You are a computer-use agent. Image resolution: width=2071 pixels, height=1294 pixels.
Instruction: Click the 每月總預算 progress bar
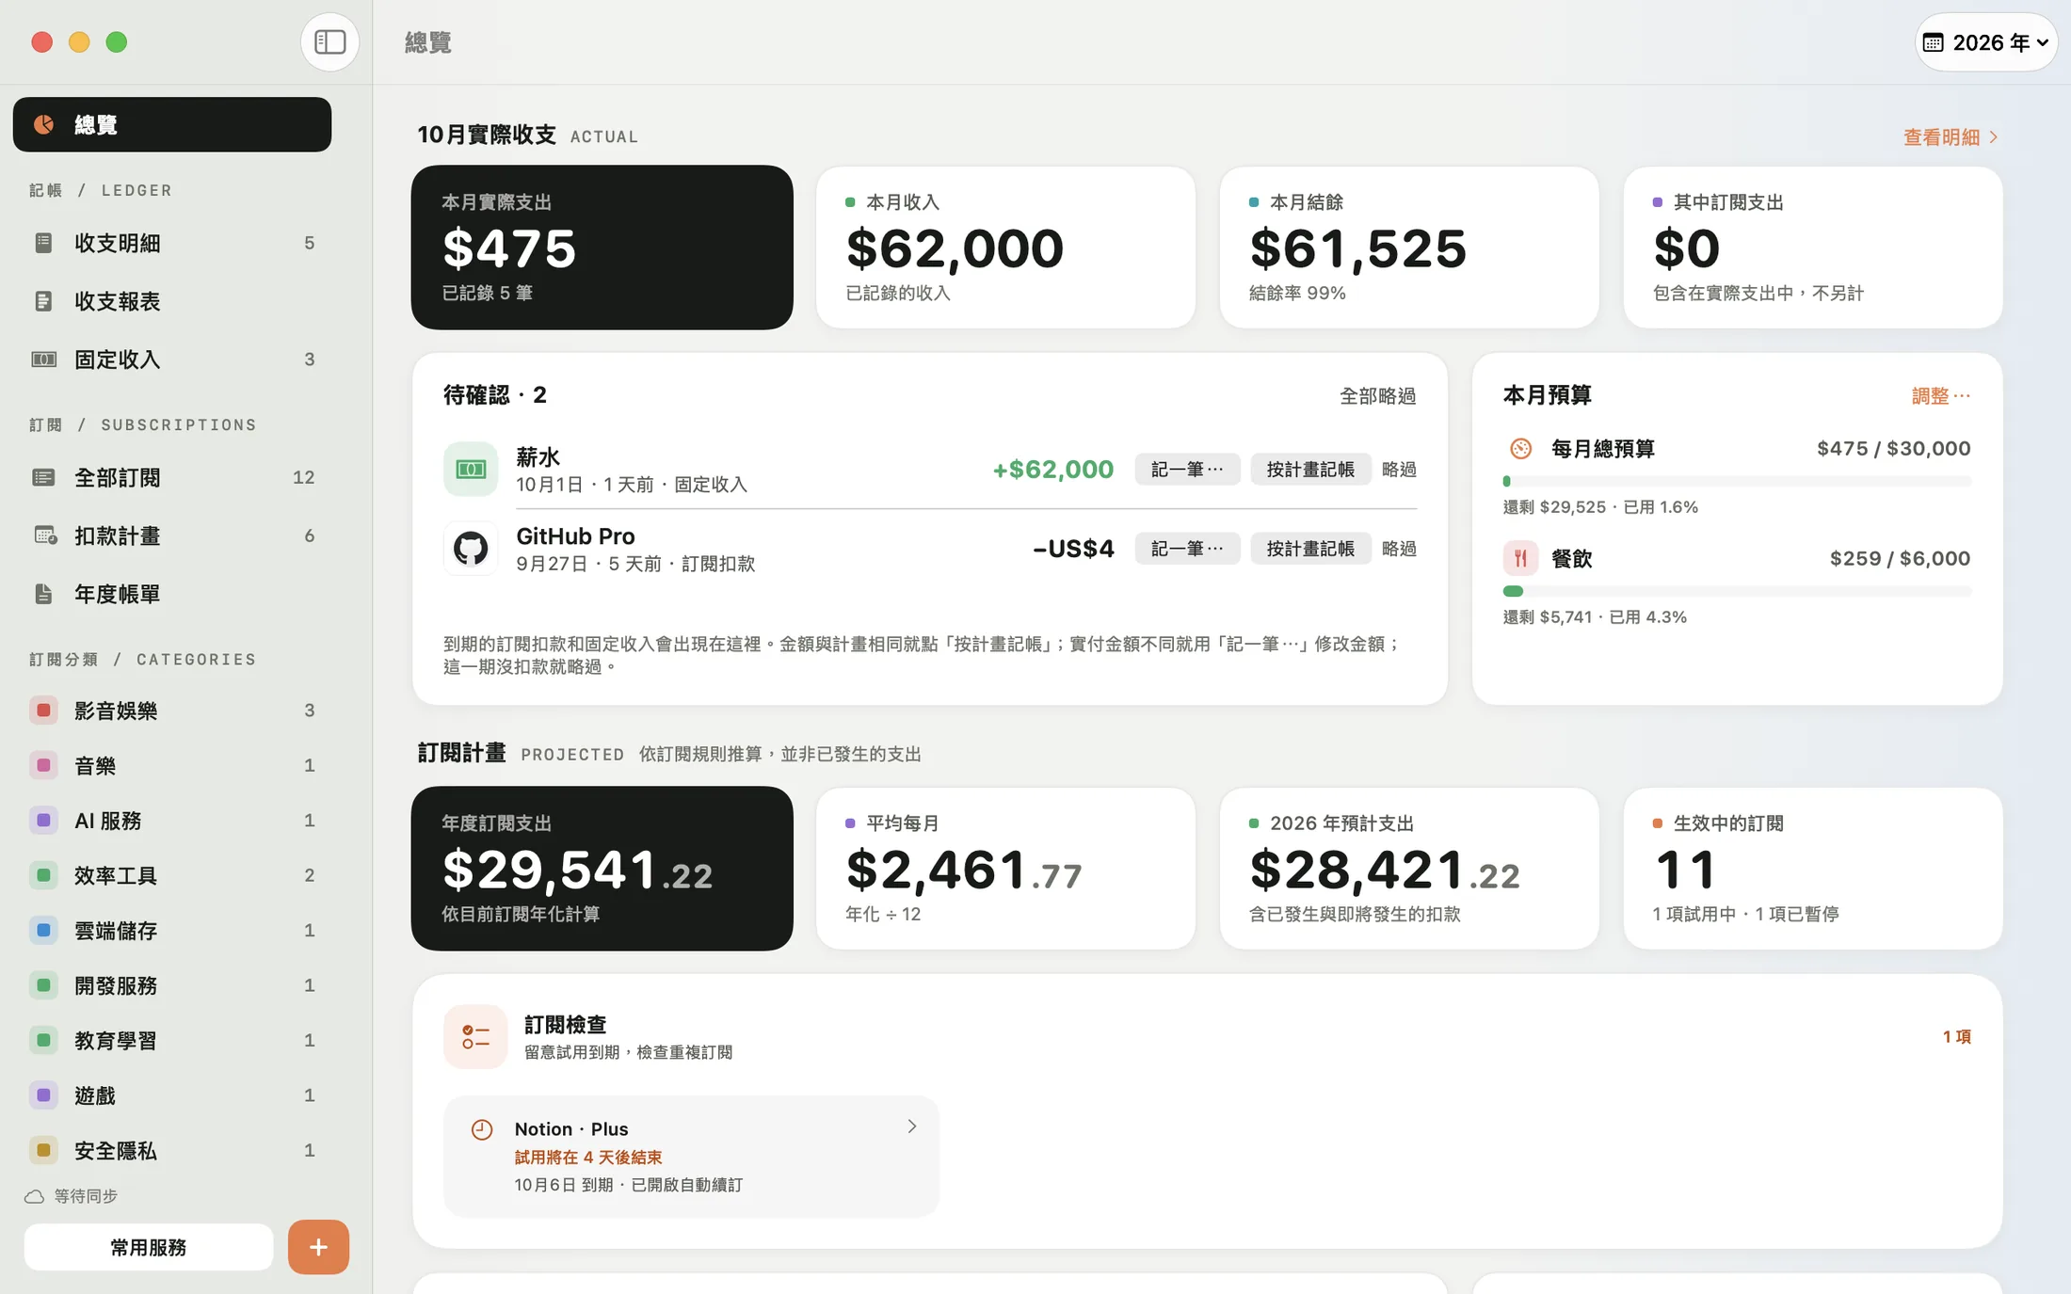point(1737,482)
